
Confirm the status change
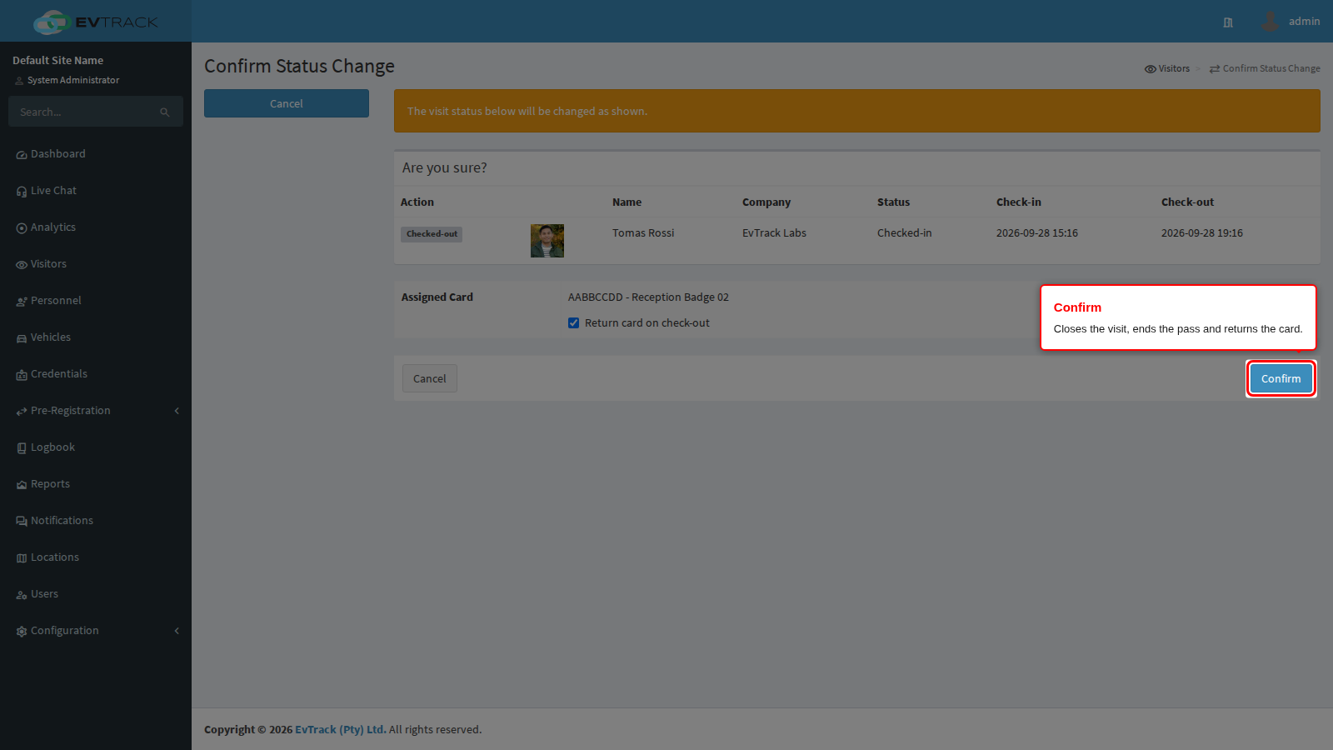click(1281, 378)
